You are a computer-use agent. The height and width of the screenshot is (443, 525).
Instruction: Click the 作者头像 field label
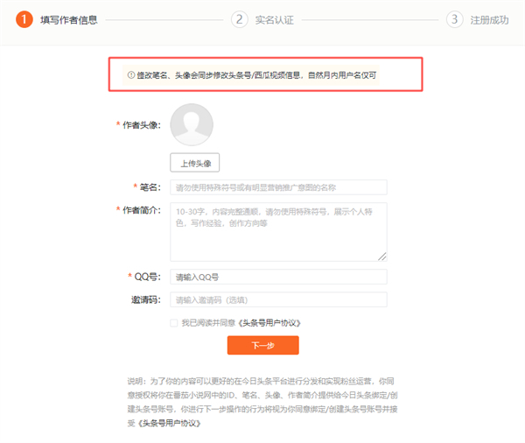click(140, 125)
